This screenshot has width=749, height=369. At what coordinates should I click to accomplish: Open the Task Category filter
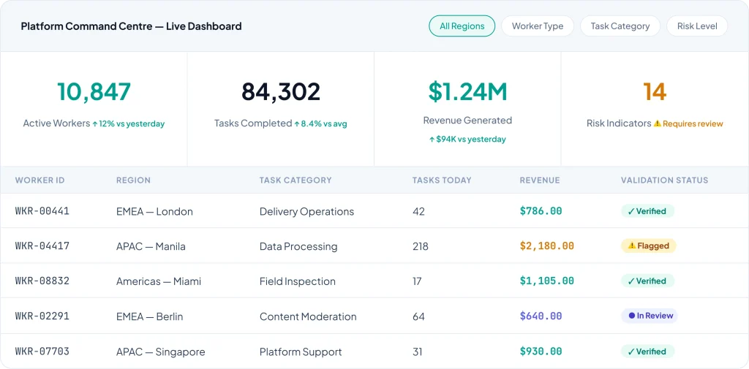[x=620, y=26]
